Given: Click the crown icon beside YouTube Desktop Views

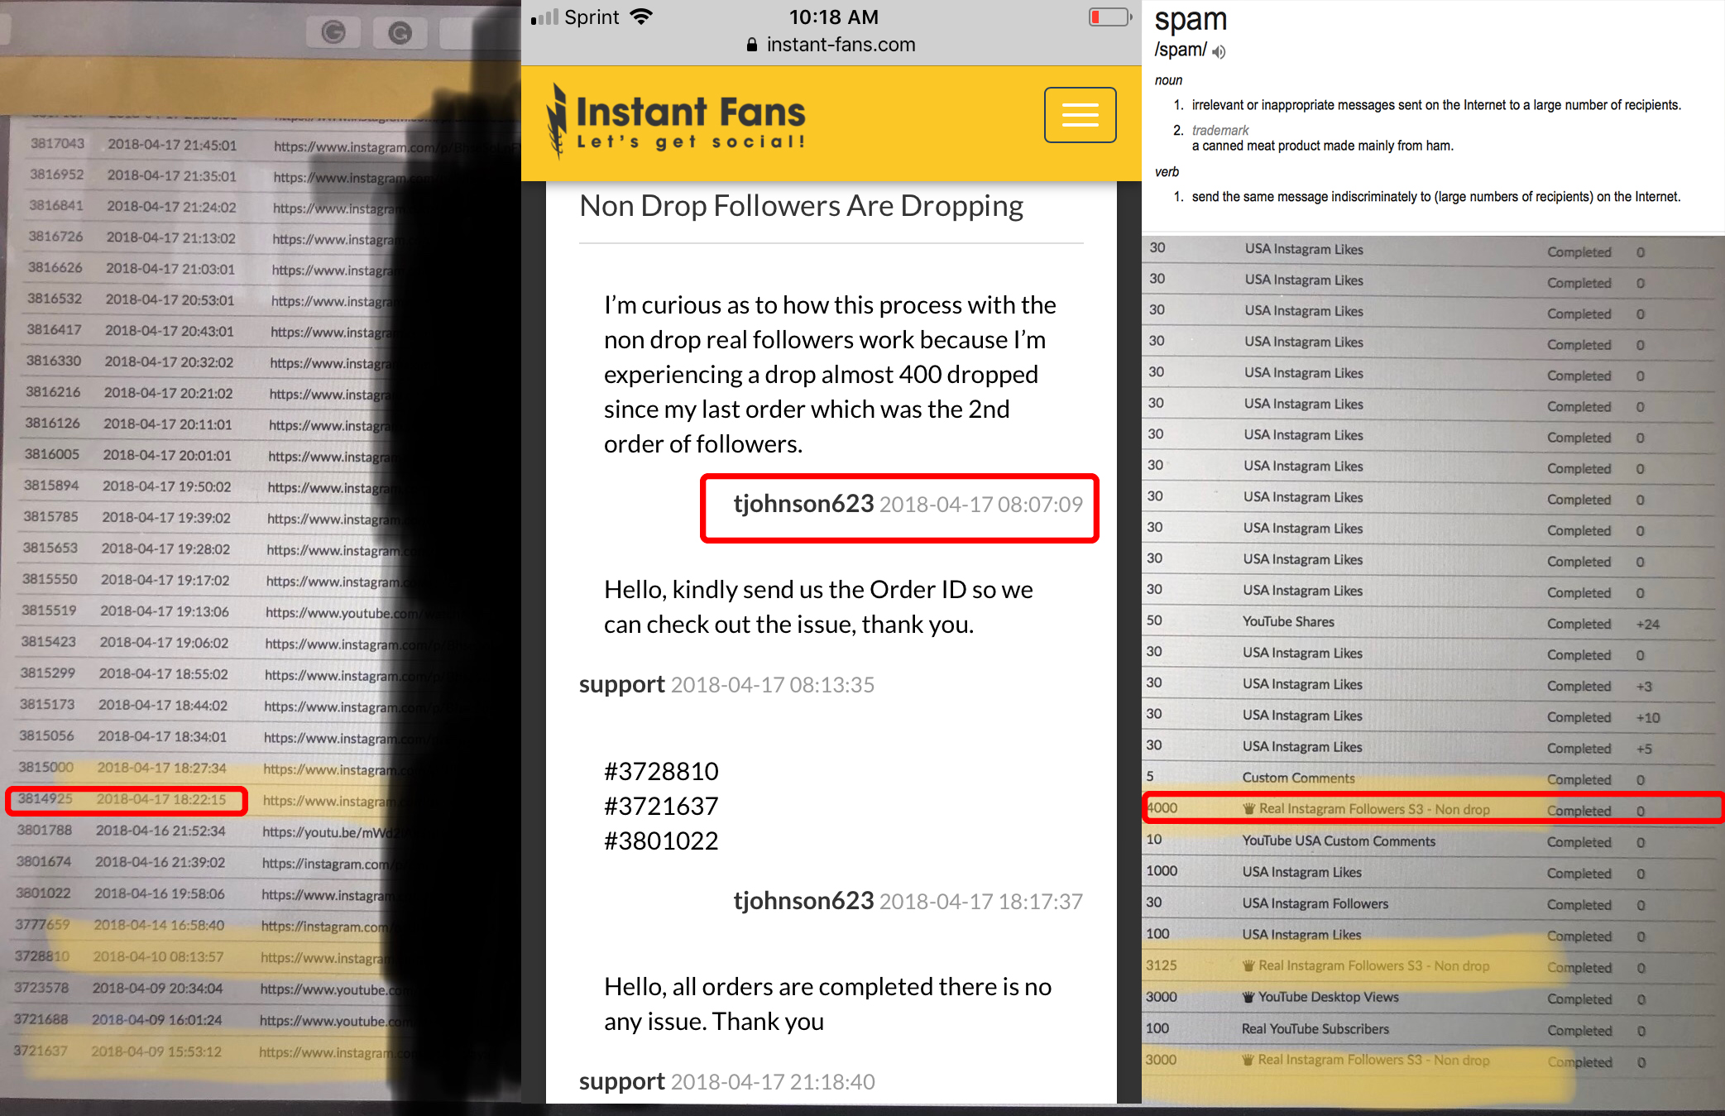Looking at the screenshot, I should click(x=1248, y=997).
